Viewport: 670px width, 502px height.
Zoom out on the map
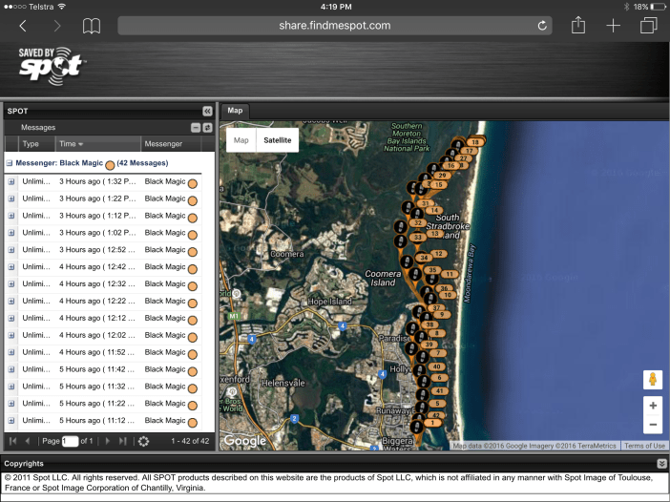tap(653, 425)
